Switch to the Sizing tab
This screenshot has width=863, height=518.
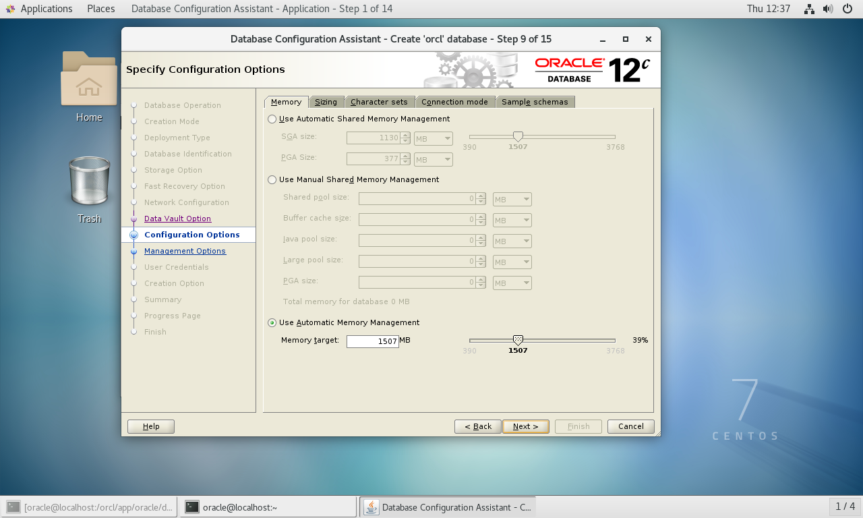pos(326,102)
